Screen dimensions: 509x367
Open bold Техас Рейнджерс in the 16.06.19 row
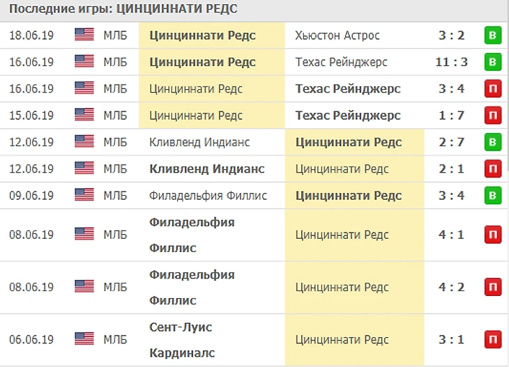click(x=348, y=88)
